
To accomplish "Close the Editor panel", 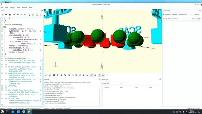I will point(42,10).
